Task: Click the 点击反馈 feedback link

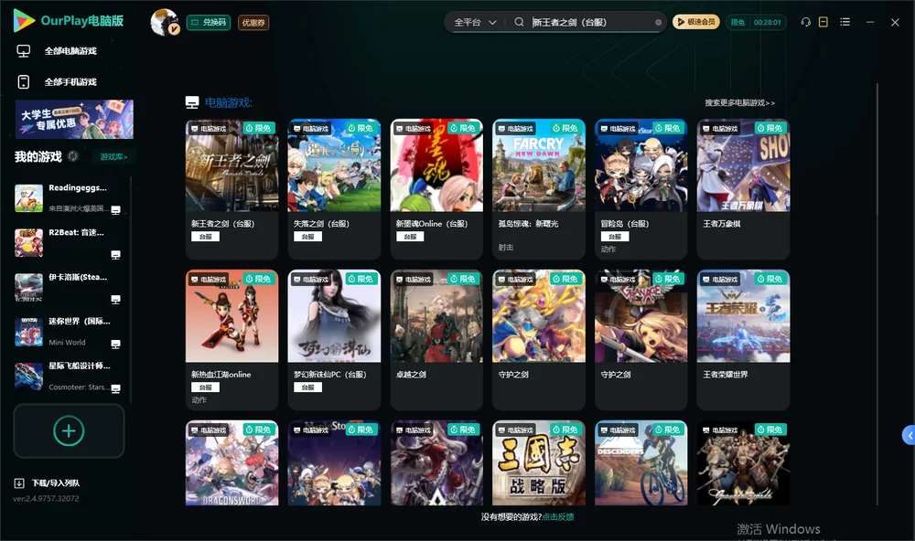Action: 558,516
